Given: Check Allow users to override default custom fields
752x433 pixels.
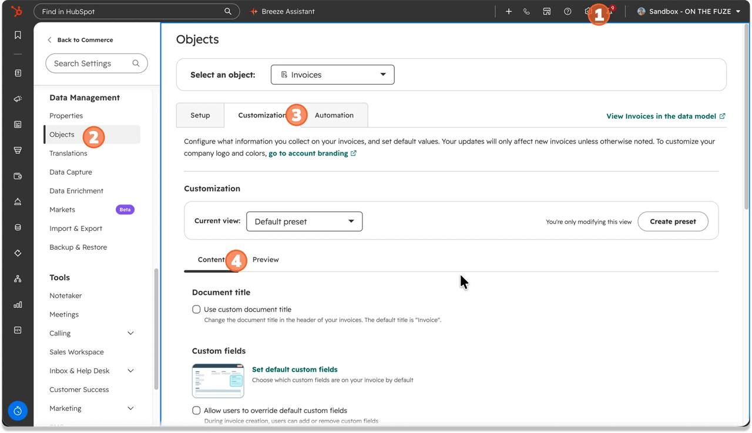Looking at the screenshot, I should click(196, 410).
